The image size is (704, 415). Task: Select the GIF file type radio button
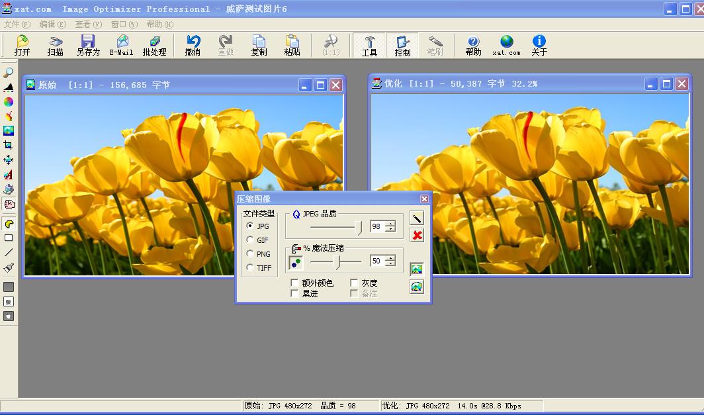click(x=250, y=240)
